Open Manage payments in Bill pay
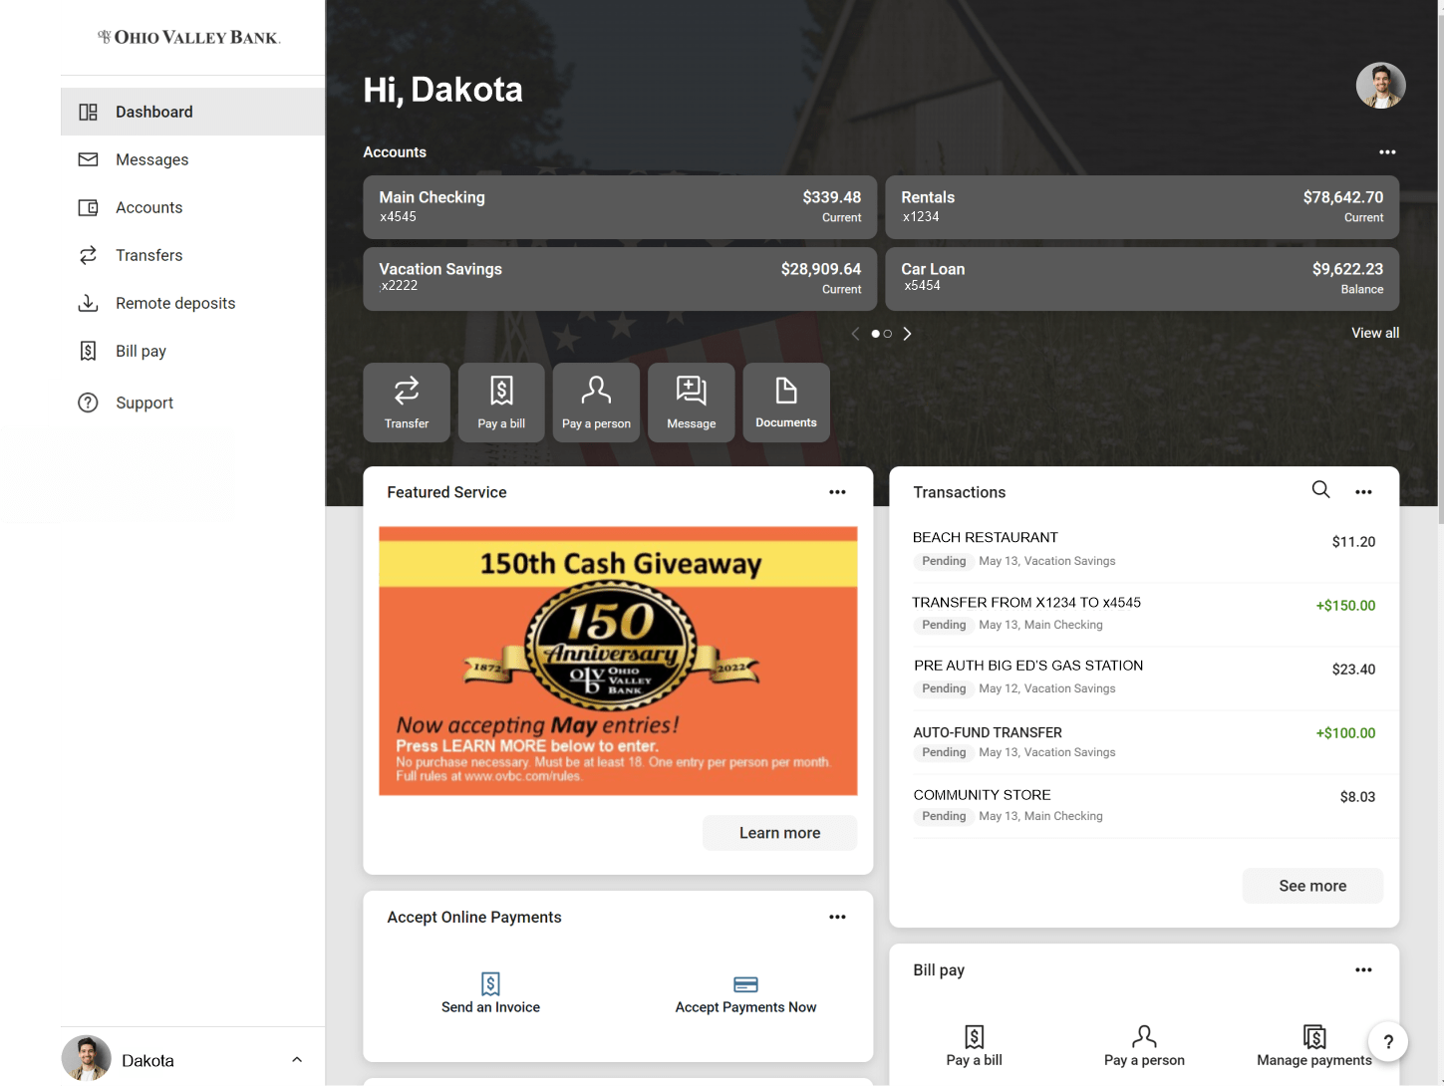The image size is (1444, 1086). (1313, 1036)
